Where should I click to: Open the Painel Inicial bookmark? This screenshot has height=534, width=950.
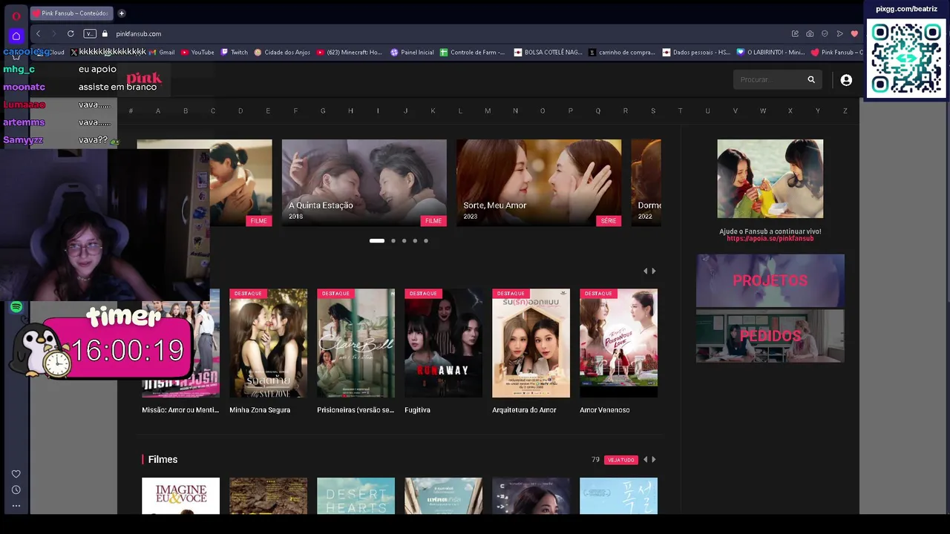[412, 52]
